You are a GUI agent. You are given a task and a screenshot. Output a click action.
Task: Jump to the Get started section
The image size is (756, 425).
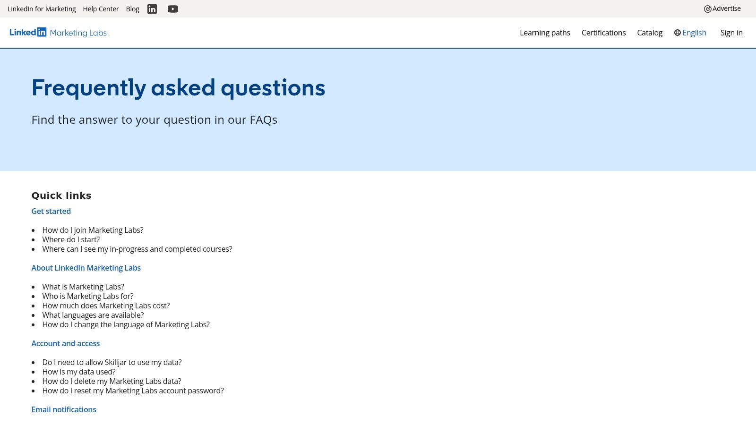pos(51,211)
